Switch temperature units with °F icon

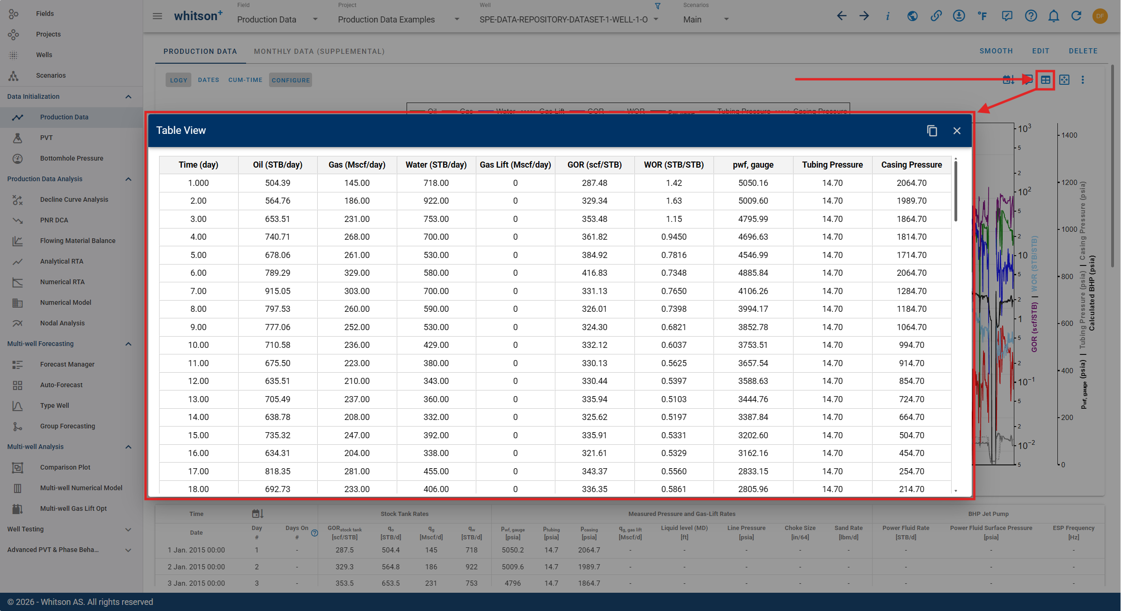click(x=982, y=16)
